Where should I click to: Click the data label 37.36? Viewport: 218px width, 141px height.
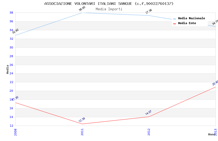click(148, 11)
